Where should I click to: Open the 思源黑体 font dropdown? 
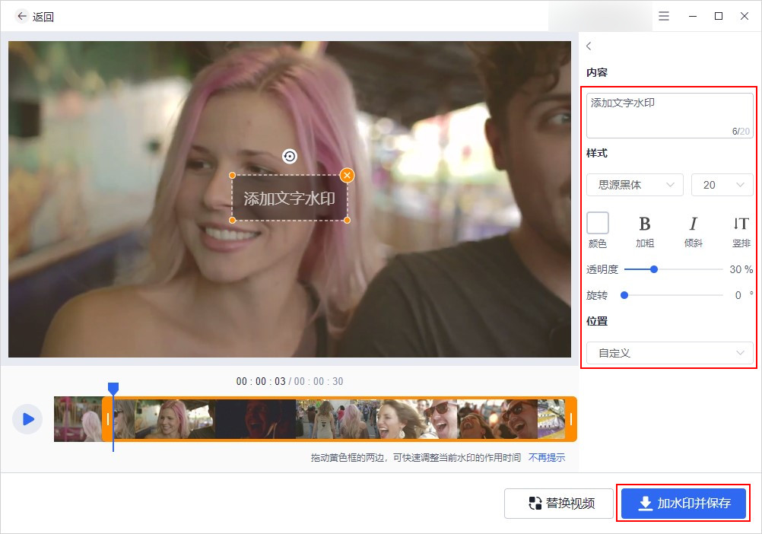[635, 185]
